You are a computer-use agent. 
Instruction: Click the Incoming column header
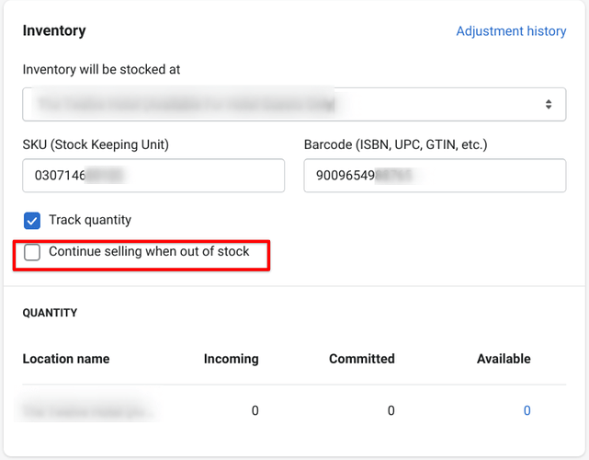(x=231, y=359)
